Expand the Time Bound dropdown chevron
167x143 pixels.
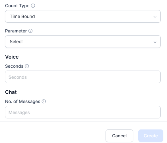pos(155,17)
